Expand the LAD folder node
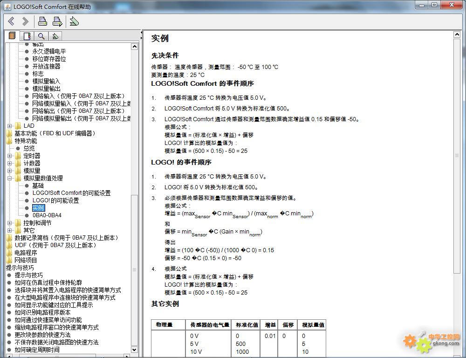Screen dimensions: 466x358 (x=9, y=126)
